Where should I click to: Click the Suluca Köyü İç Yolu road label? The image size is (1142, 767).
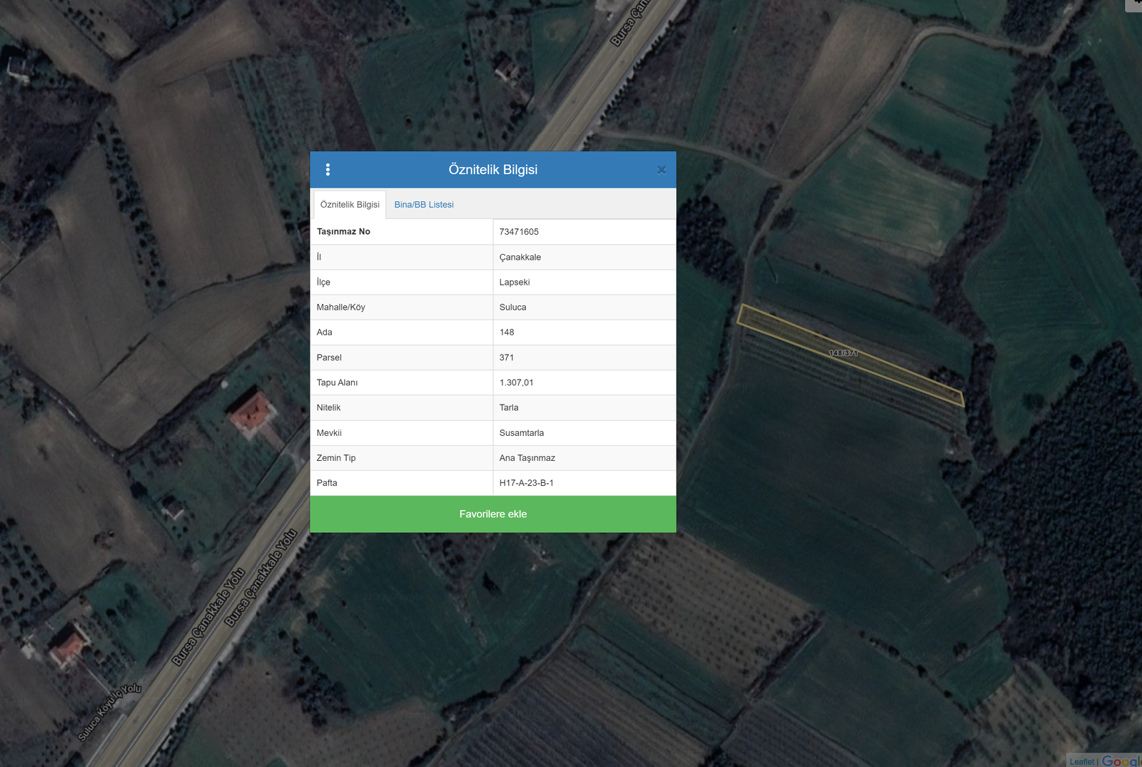(x=109, y=712)
